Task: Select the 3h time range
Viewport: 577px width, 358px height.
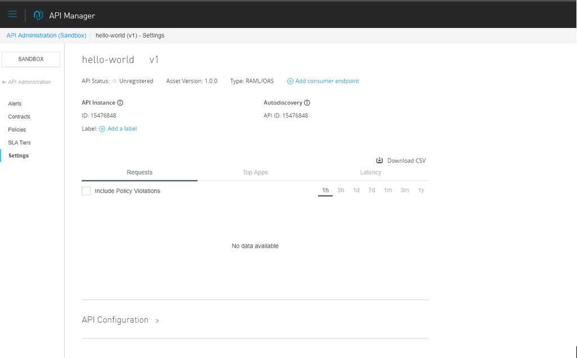Action: click(341, 190)
